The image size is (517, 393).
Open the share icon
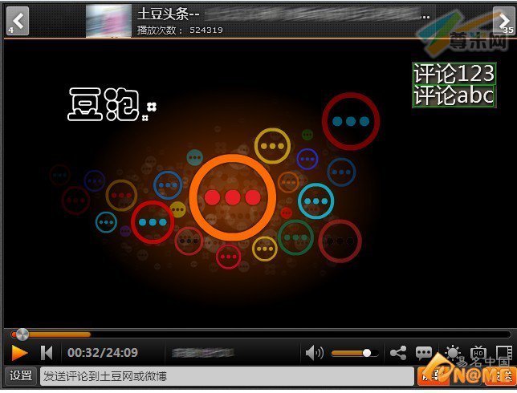(398, 353)
